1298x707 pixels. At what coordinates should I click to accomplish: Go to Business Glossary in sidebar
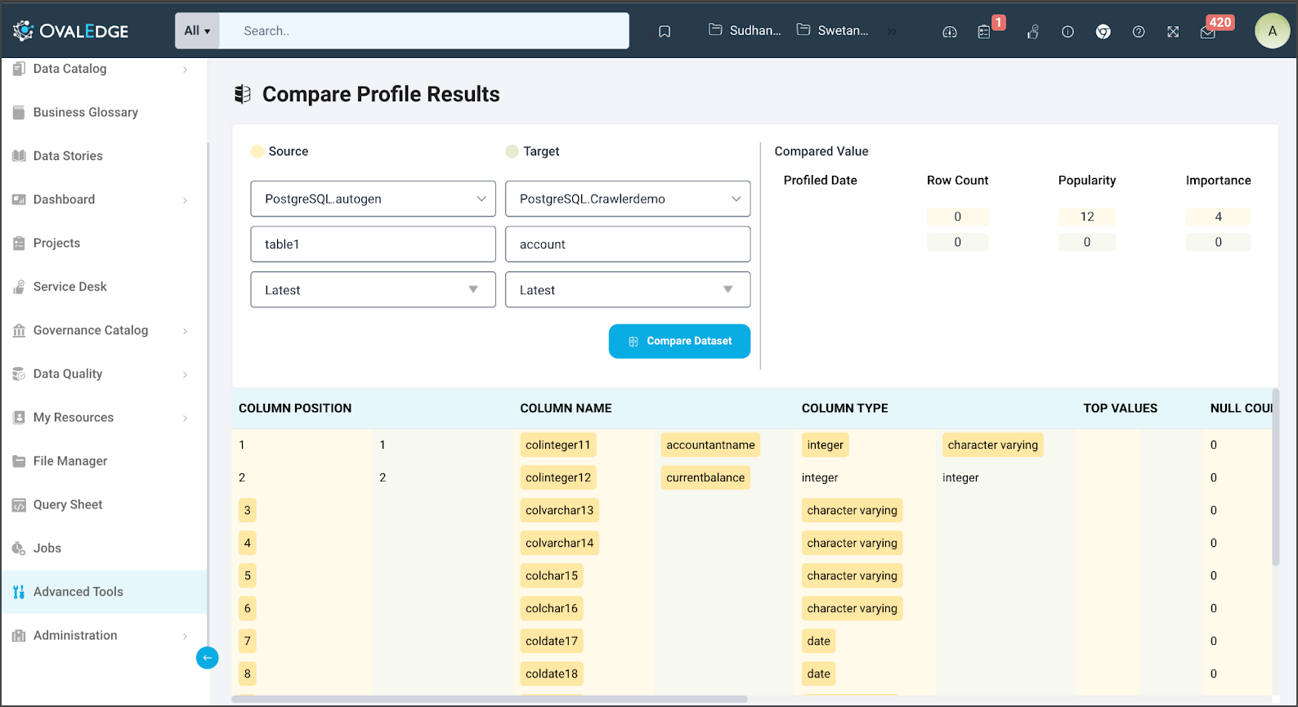85,112
